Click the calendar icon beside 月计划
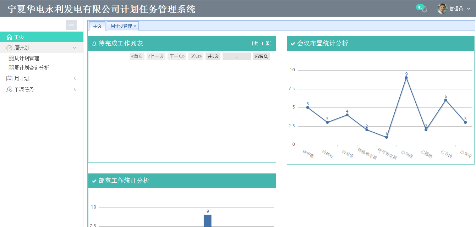The width and height of the screenshot is (476, 227). 9,78
